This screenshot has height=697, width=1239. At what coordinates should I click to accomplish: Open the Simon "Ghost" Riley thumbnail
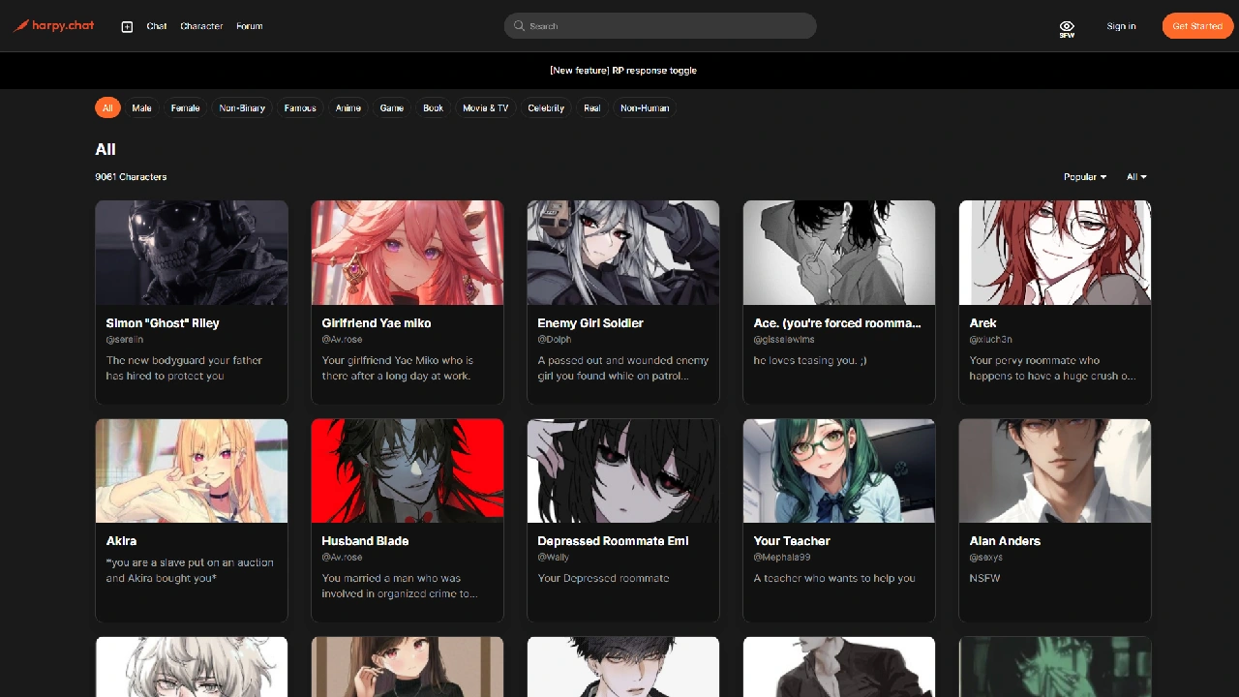(192, 253)
